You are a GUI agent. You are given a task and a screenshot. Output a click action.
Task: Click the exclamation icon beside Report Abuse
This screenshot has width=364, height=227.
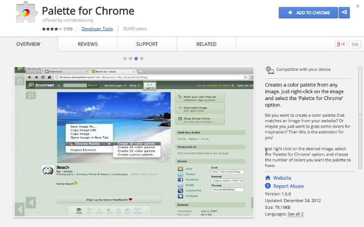(x=268, y=186)
